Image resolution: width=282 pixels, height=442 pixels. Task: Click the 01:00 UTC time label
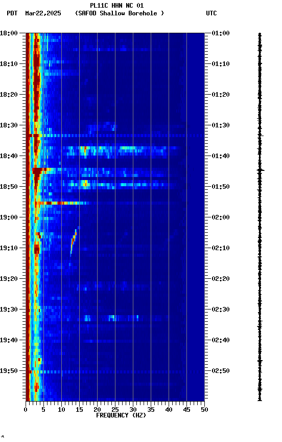(x=221, y=33)
